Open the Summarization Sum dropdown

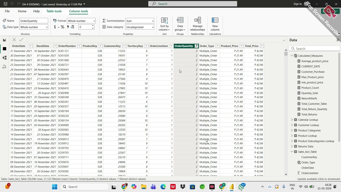pyautogui.click(x=140, y=21)
